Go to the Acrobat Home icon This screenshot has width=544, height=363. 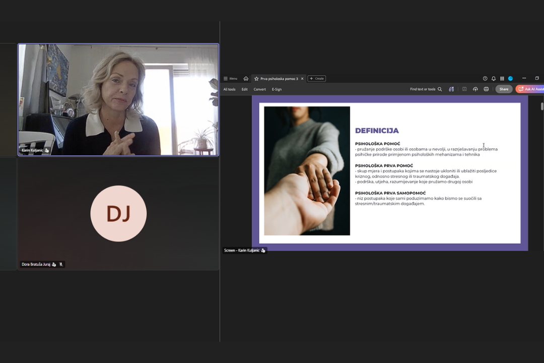246,79
